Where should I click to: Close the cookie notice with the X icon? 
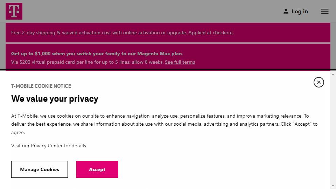pyautogui.click(x=318, y=82)
